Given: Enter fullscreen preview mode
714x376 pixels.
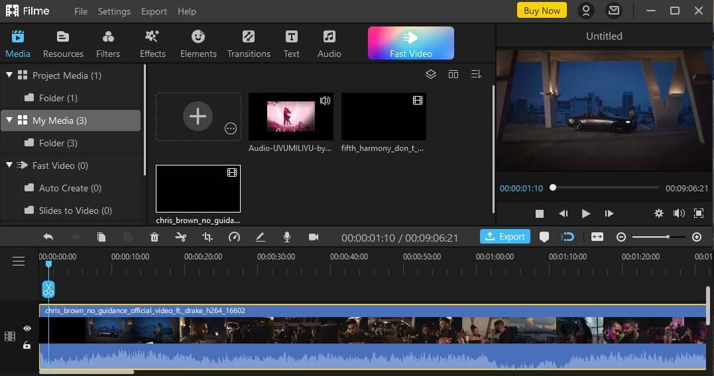Looking at the screenshot, I should pos(699,213).
